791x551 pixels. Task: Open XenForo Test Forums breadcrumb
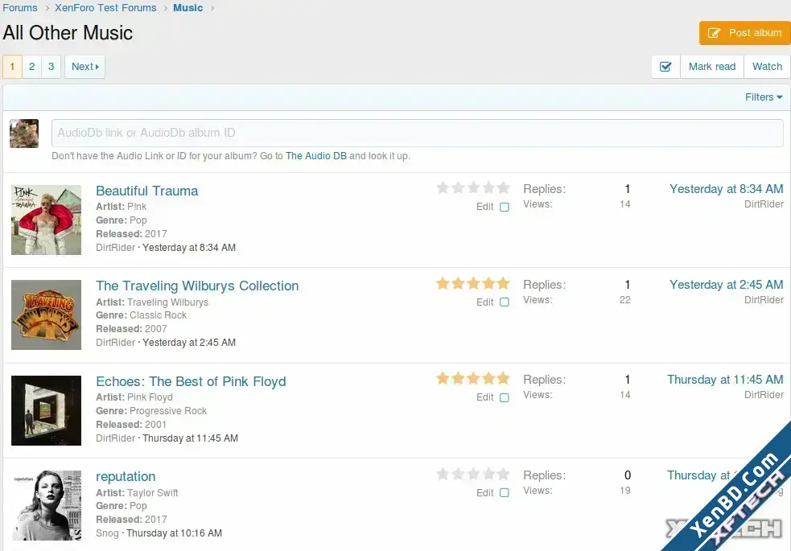coord(105,7)
